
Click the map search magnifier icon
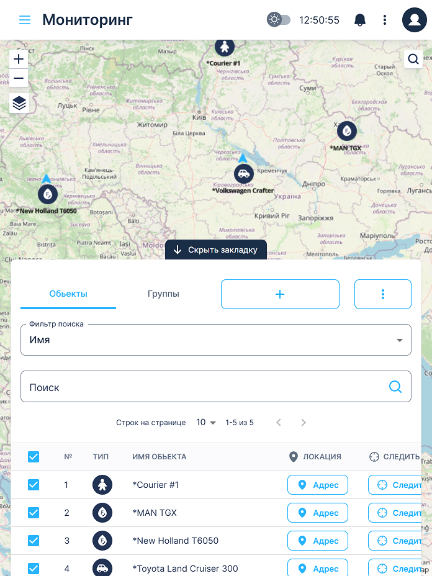(413, 59)
